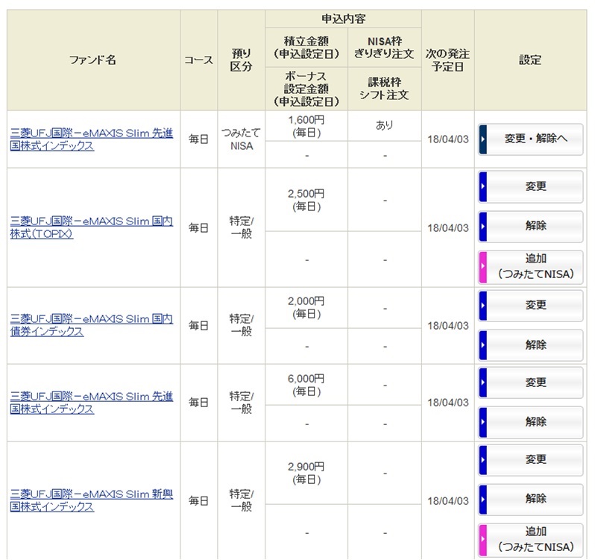595x560 pixels.
Task: Click the 次の発注予定日 column header
Action: click(x=448, y=60)
